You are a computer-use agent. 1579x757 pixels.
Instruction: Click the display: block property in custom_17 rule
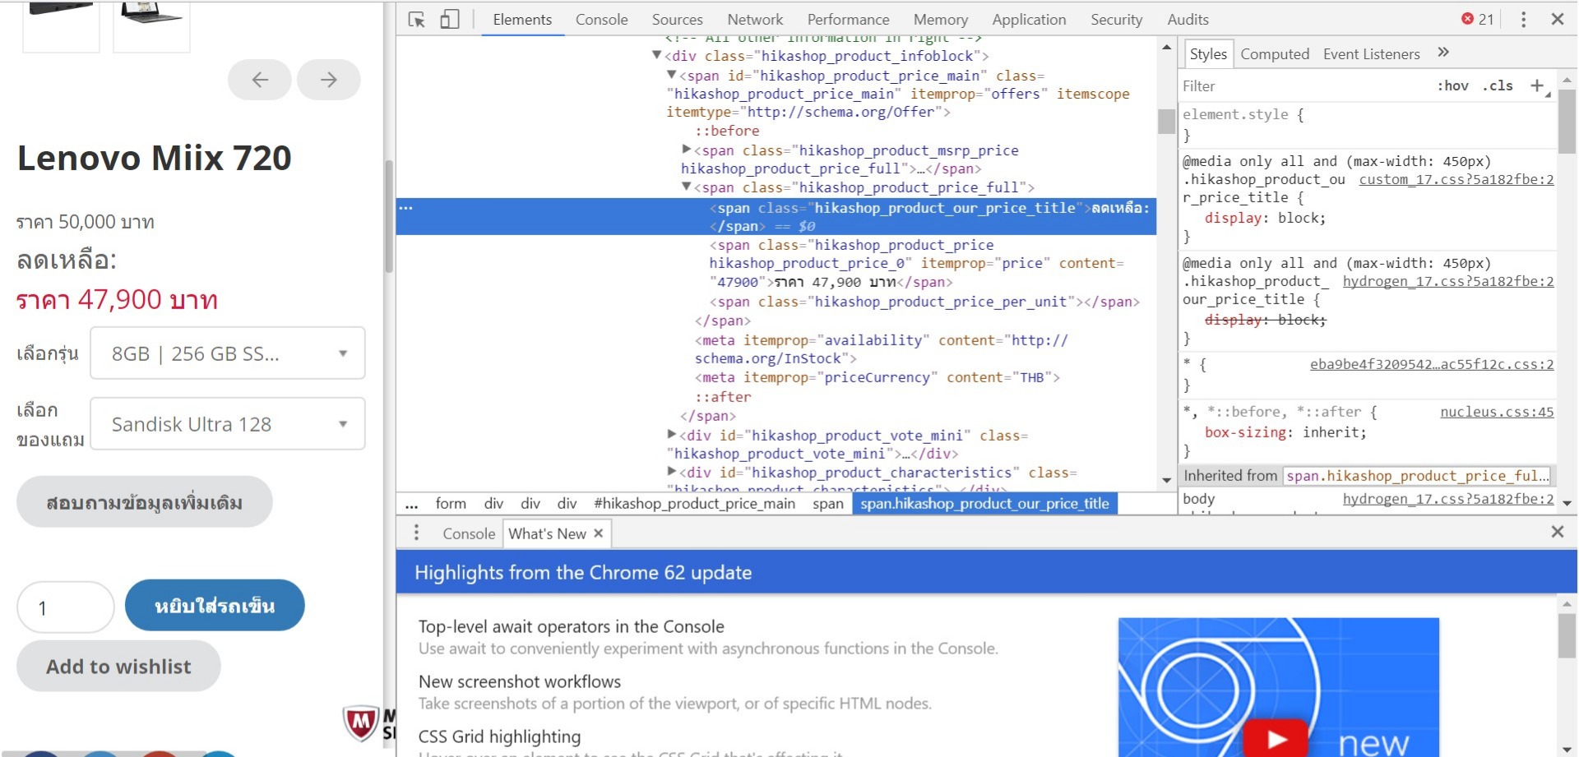pos(1265,218)
